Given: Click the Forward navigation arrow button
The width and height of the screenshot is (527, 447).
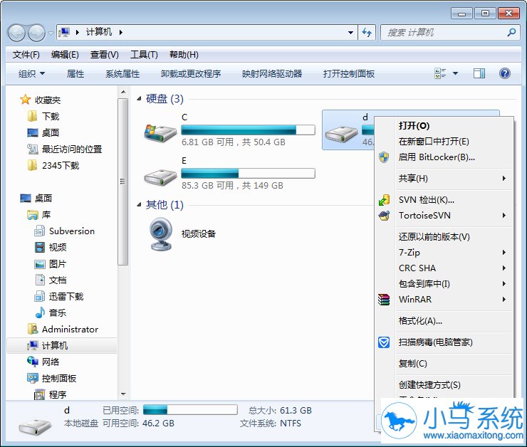Looking at the screenshot, I should pos(36,33).
